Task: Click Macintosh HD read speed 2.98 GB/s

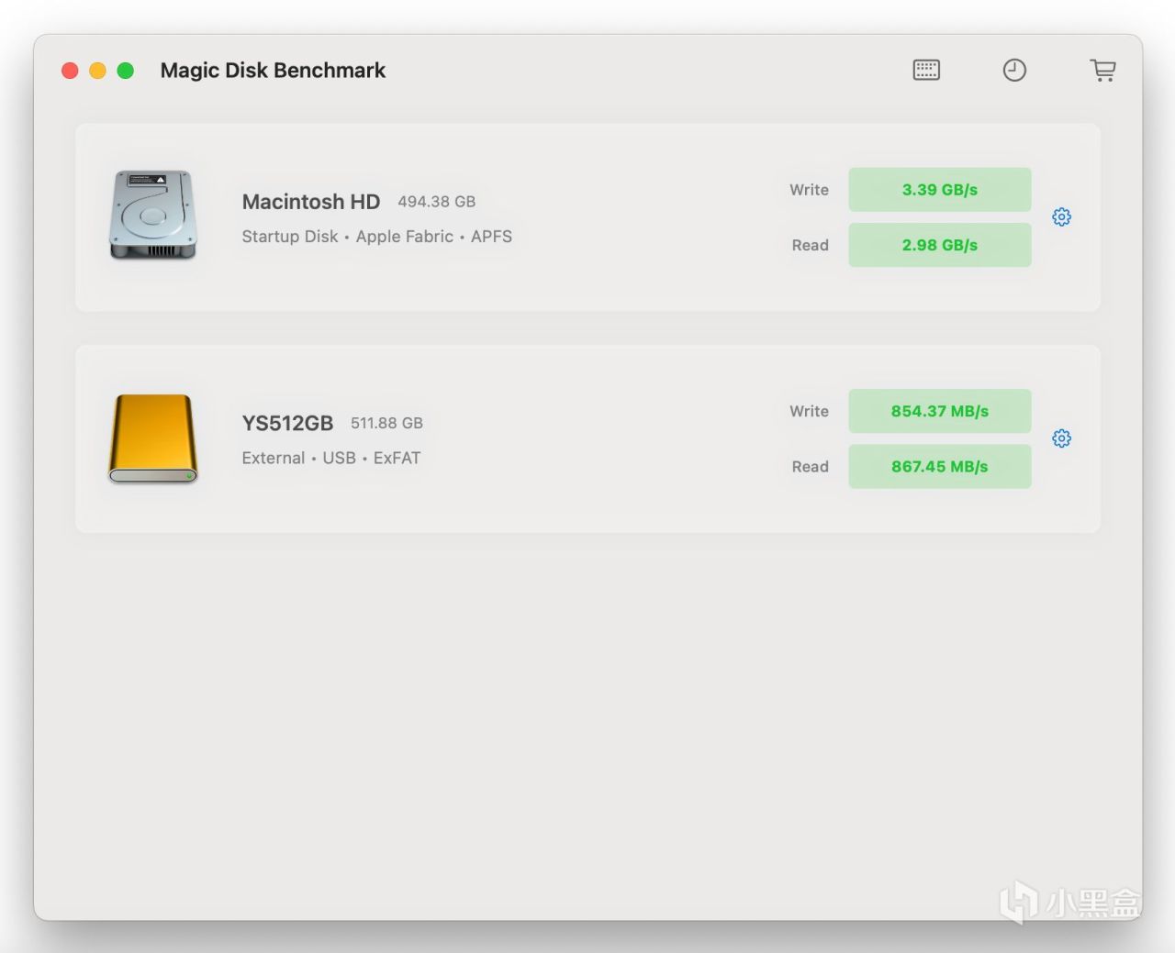Action: (x=940, y=245)
